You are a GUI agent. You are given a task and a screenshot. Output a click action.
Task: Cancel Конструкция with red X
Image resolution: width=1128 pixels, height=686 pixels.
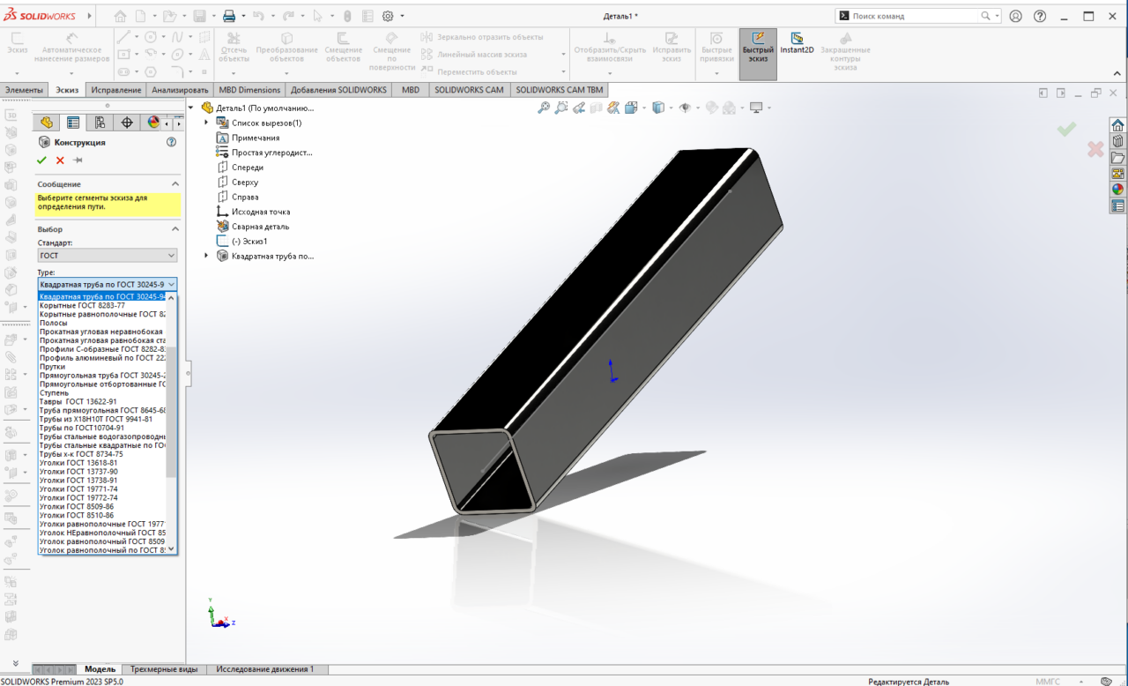(x=60, y=160)
